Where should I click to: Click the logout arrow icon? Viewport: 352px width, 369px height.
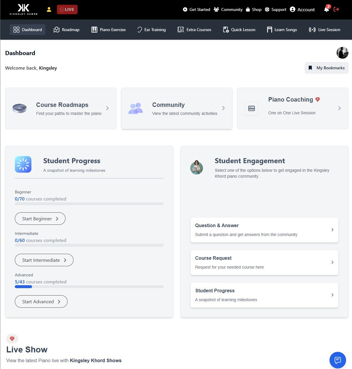coord(337,9)
